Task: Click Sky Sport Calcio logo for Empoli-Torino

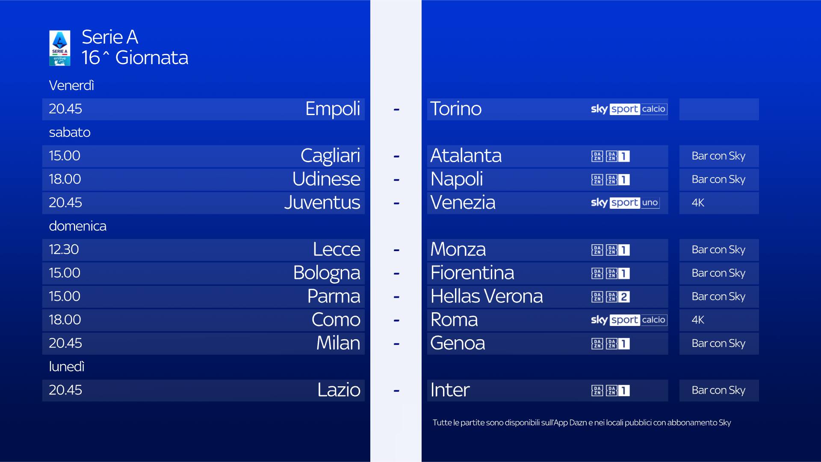Action: (628, 109)
